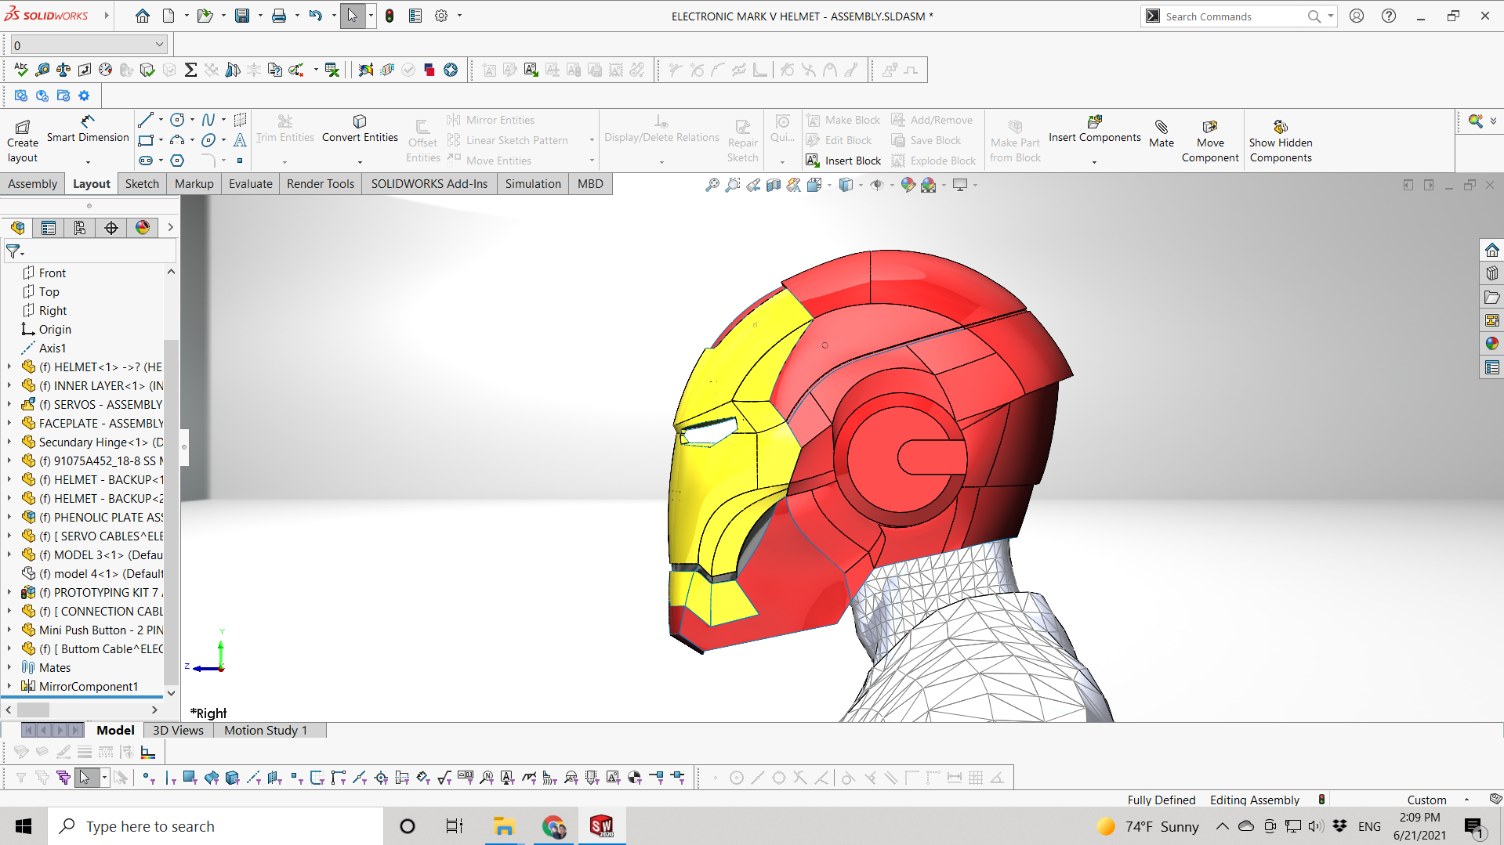Screen dimensions: 1504x845
Task: Open SOLIDWORKS from the Windows taskbar
Action: 601,826
